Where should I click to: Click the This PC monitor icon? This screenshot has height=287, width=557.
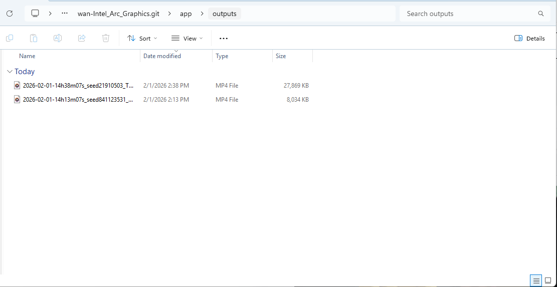pyautogui.click(x=35, y=14)
